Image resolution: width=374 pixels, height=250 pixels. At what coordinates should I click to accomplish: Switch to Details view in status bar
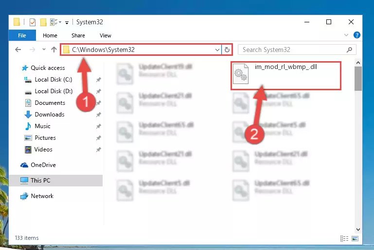344,238
